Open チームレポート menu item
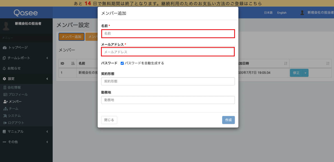Image resolution: width=334 pixels, height=162 pixels. tap(19, 58)
